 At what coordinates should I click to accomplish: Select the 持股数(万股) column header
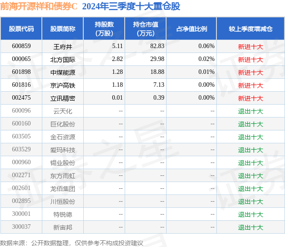[x=104, y=28]
